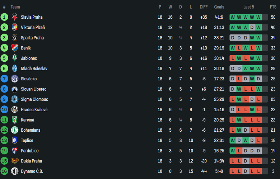
Task: Click the Dukla Praha team logo
Action: pos(15,161)
